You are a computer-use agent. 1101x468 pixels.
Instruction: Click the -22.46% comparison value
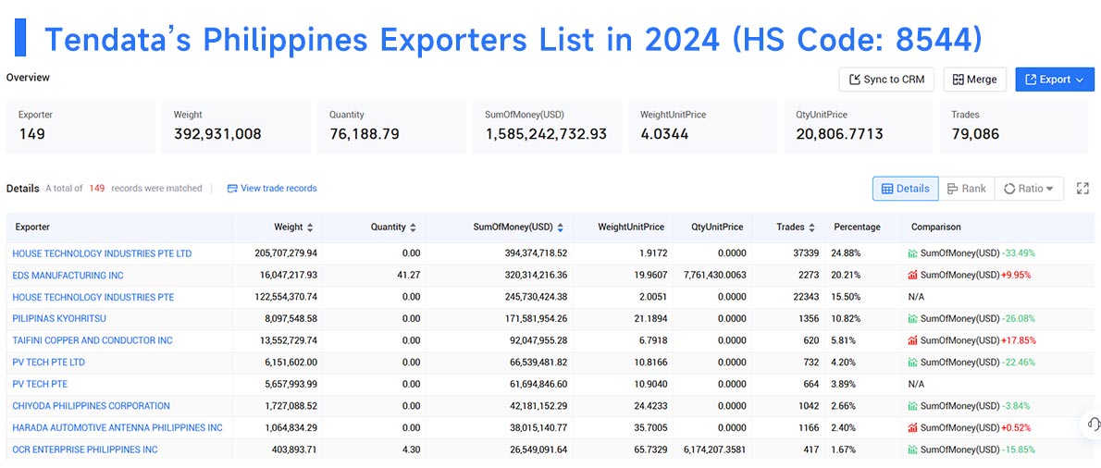pos(1019,362)
